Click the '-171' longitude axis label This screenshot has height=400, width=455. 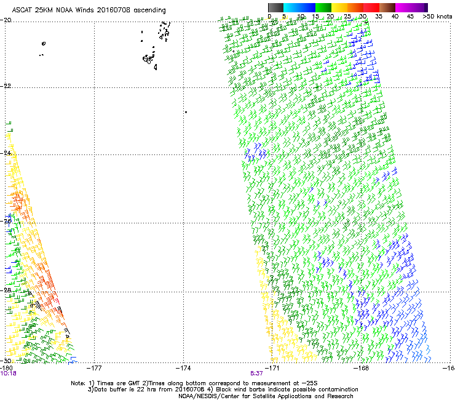(272, 368)
